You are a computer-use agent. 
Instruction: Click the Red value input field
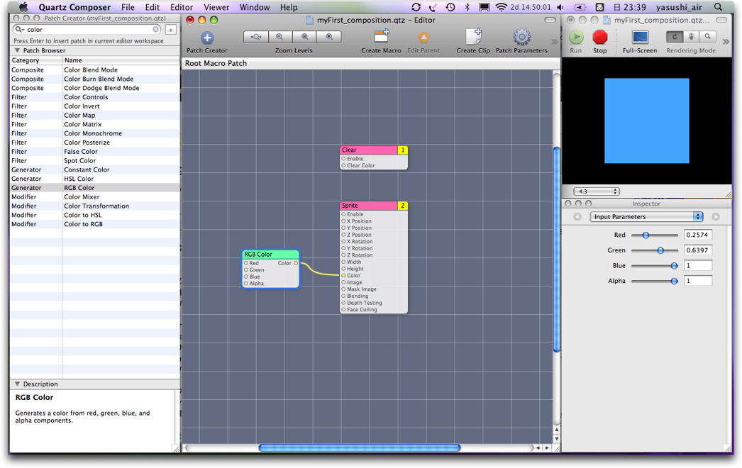697,235
